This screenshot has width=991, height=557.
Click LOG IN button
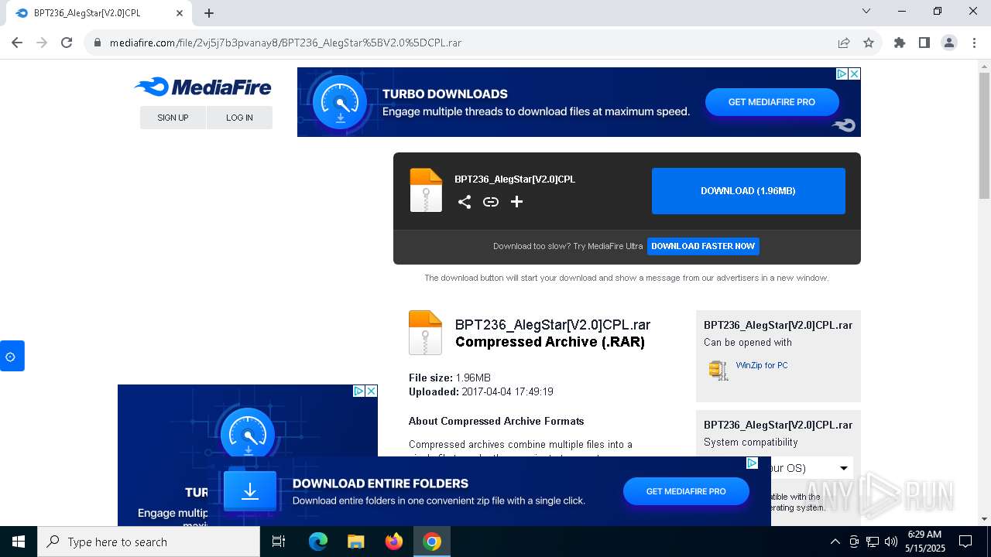click(x=239, y=118)
